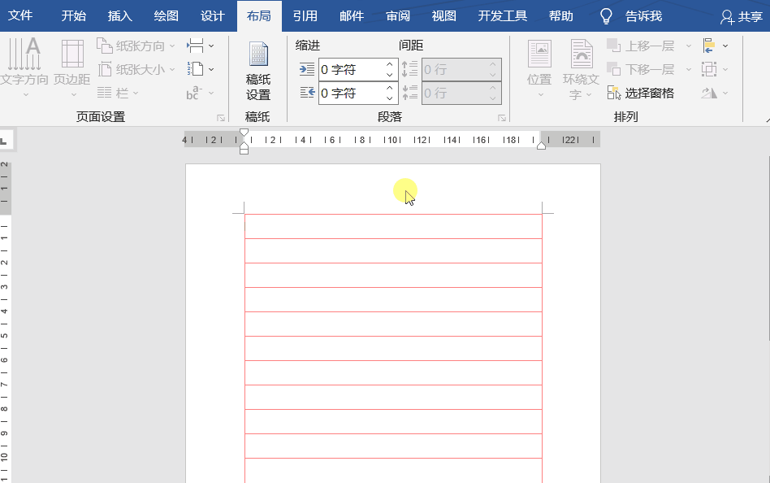This screenshot has width=770, height=483.
Task: Switch to the 插入 ribbon tab
Action: point(119,15)
